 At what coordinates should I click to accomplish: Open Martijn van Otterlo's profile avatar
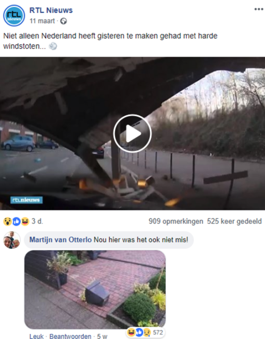12,240
